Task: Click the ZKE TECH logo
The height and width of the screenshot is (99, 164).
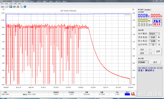Action: 157,22
